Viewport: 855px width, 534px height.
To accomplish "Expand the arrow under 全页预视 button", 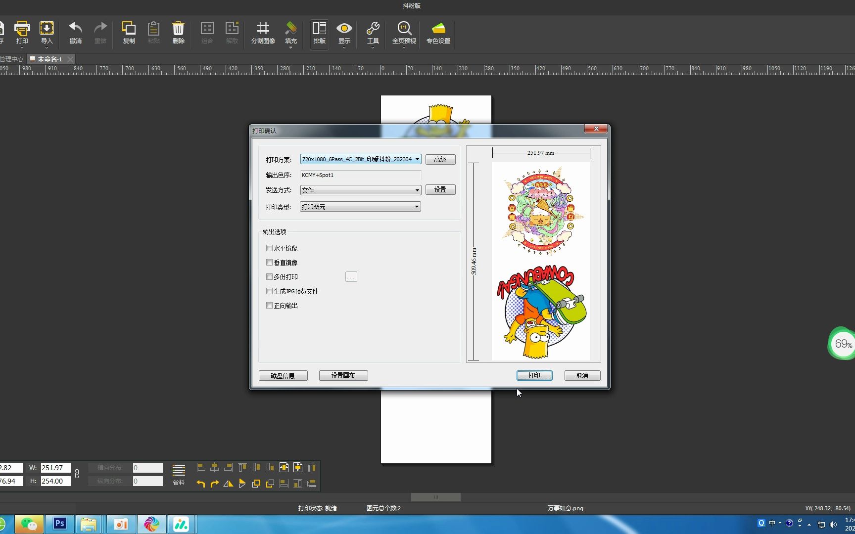I will pos(404,47).
